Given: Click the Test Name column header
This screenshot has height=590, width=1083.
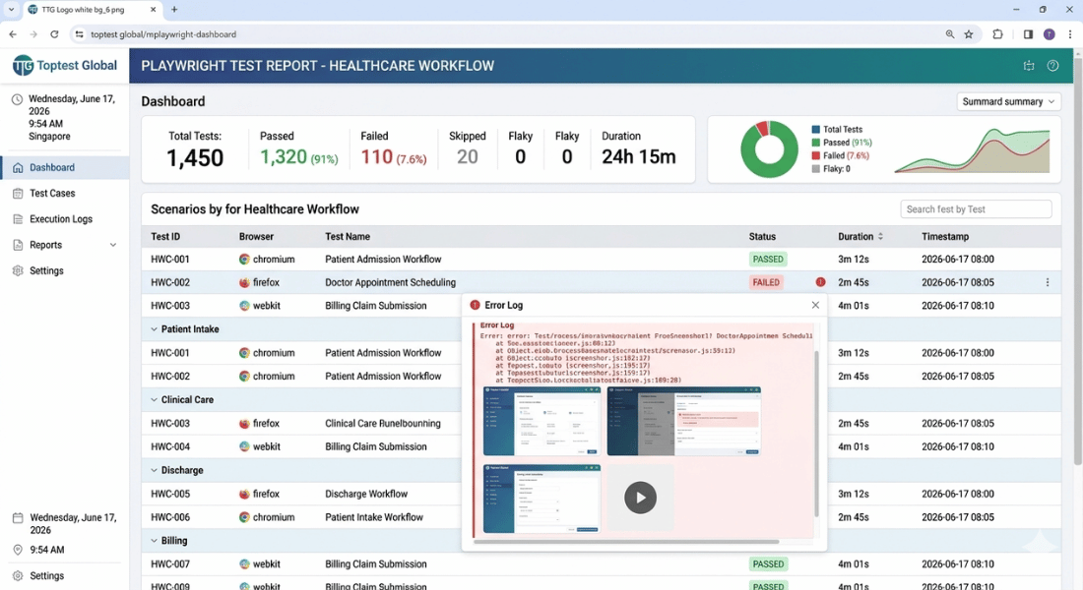Looking at the screenshot, I should point(348,237).
